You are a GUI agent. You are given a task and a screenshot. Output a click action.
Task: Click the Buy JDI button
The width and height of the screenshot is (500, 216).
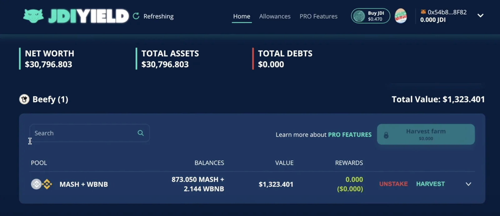(371, 16)
